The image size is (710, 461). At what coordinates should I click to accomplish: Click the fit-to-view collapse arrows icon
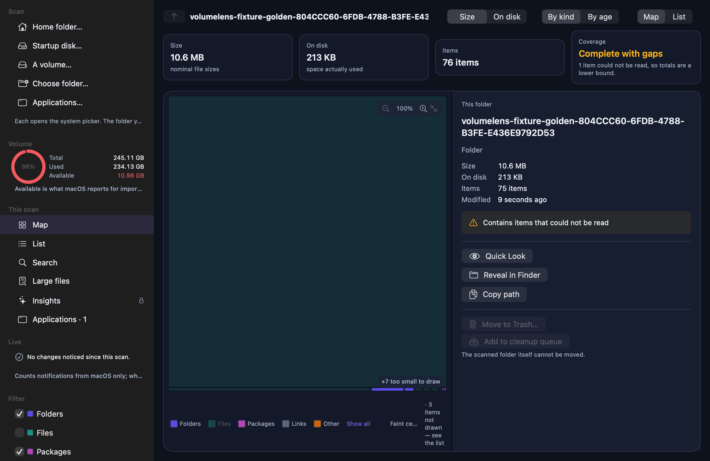point(434,108)
